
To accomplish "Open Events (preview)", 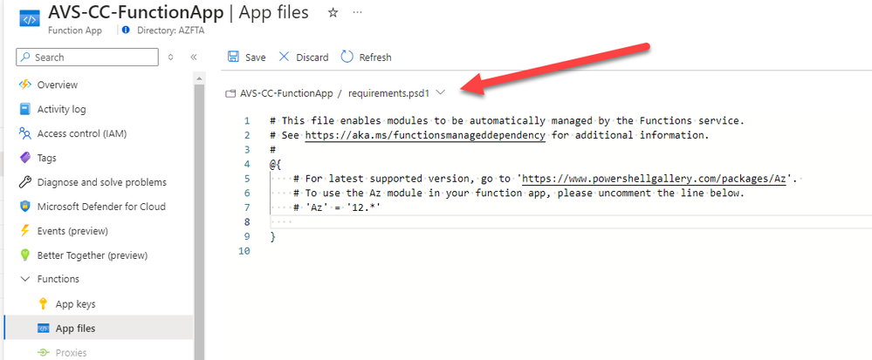I will pos(72,230).
